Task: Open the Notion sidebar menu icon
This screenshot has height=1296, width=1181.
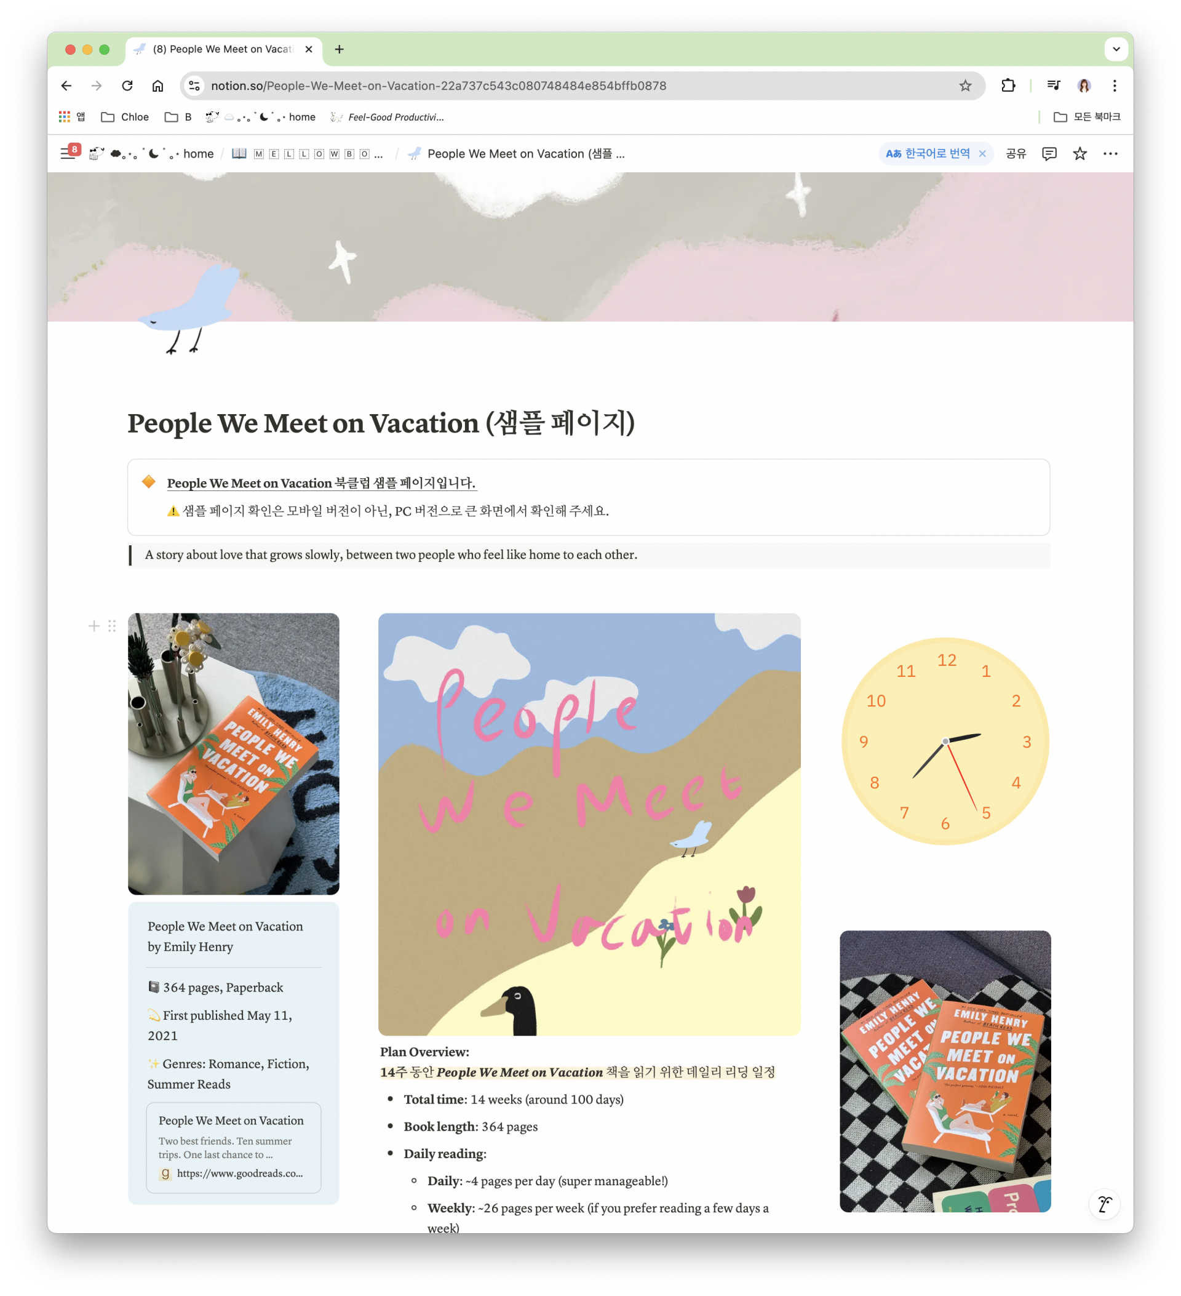Action: pos(68,154)
